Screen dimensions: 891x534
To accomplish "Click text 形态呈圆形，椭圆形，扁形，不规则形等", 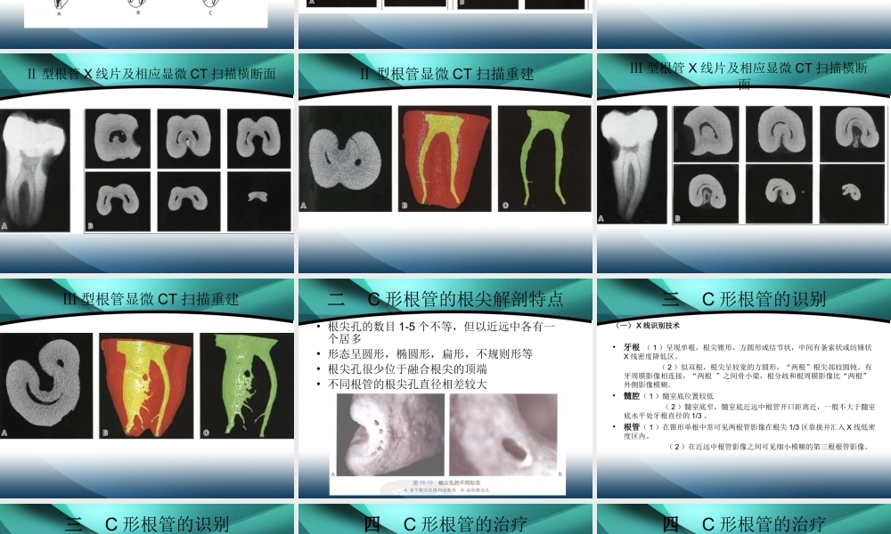I will (430, 354).
